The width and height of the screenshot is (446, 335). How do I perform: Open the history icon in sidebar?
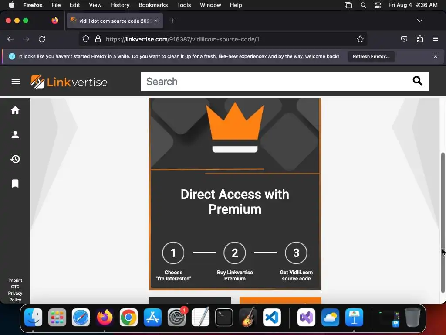(15, 159)
